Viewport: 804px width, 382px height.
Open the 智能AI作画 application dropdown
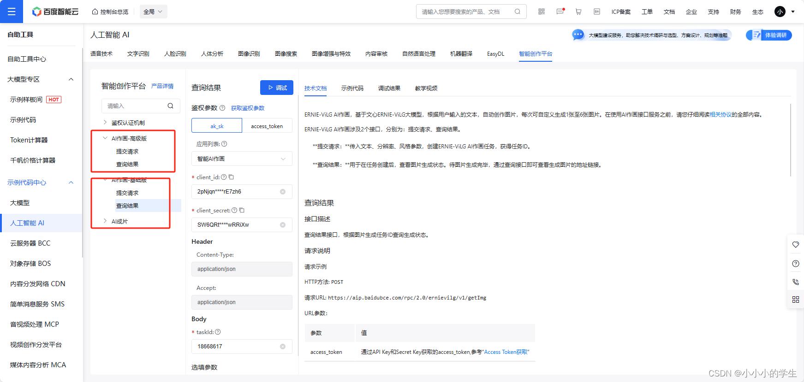[x=242, y=159]
